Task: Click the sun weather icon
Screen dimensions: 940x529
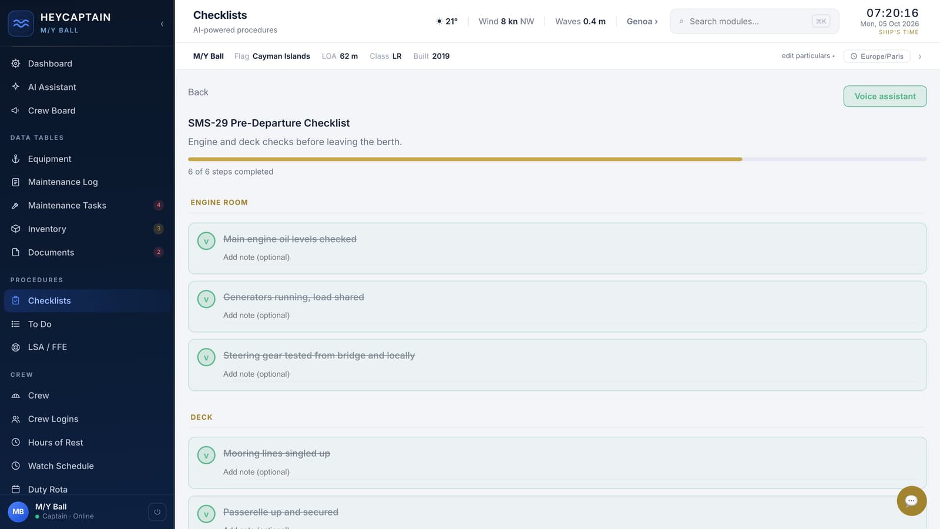Action: coord(439,21)
